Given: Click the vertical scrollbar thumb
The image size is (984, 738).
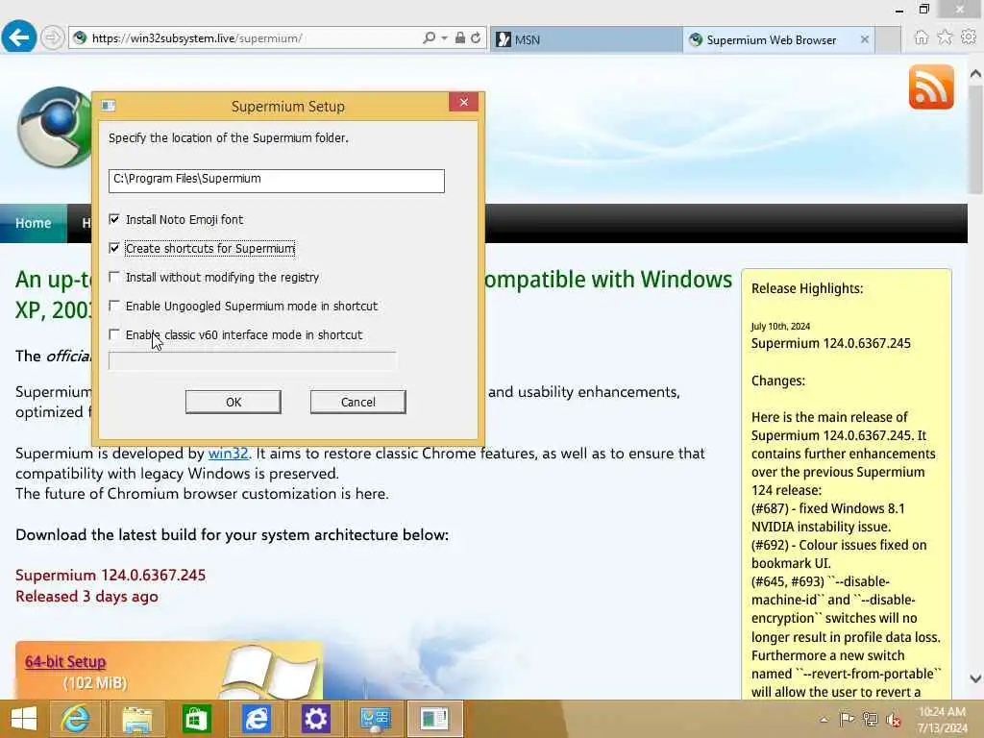Looking at the screenshot, I should pyautogui.click(x=975, y=139).
